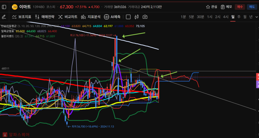Viewport: 259px width, 138px height.
Task: Open 보조지표 indicators menu
Action: [x=22, y=17]
